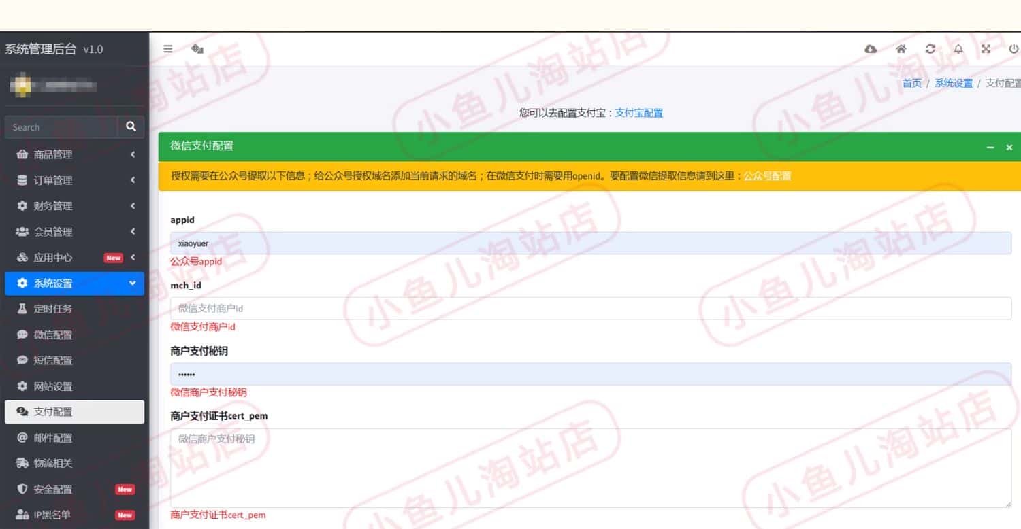Image resolution: width=1021 pixels, height=529 pixels.
Task: Click the 应用中心 icon
Action: tap(22, 258)
